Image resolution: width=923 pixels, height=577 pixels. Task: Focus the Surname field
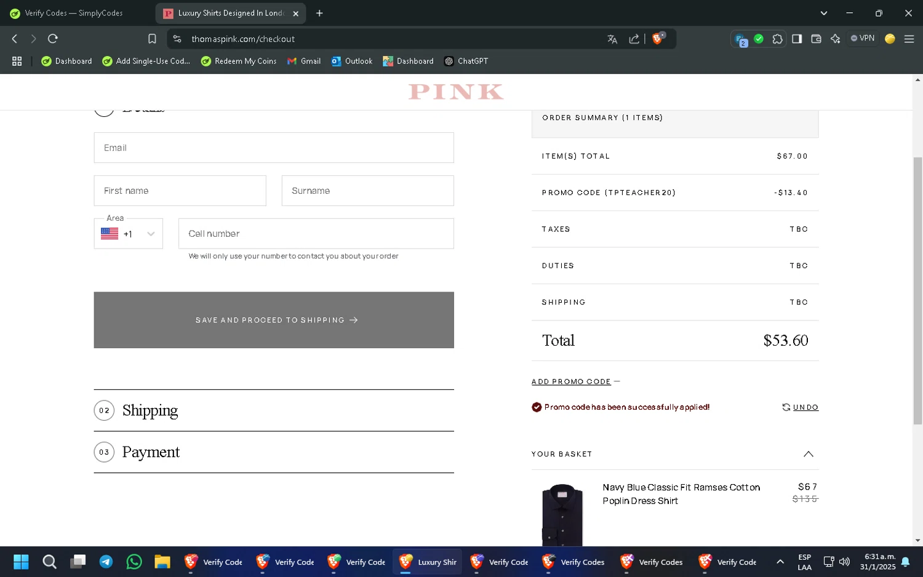tap(368, 191)
